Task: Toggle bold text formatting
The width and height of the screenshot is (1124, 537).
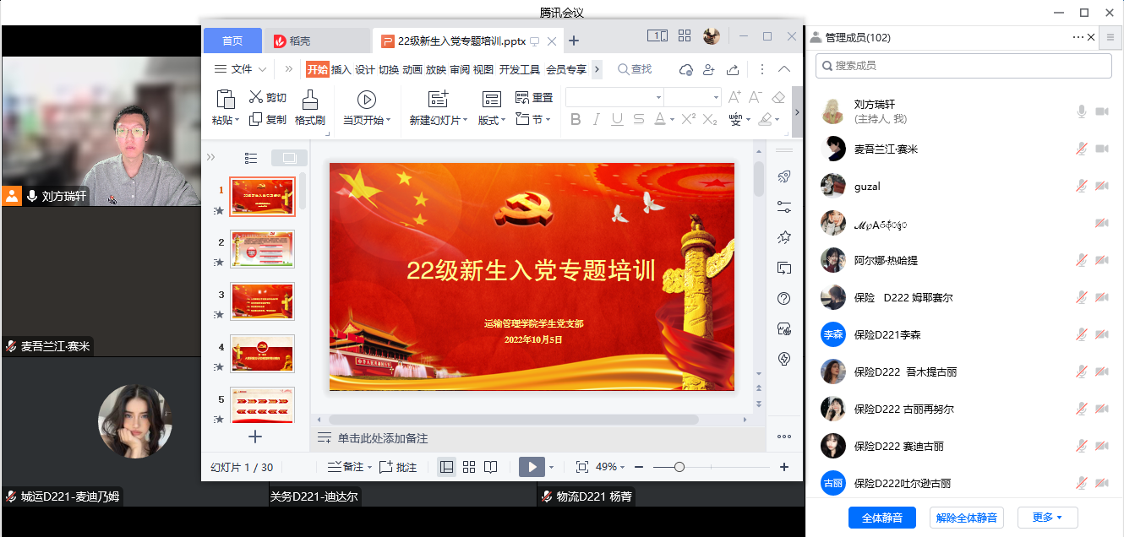Action: 576,120
